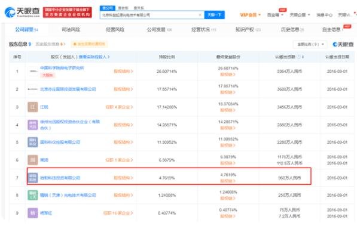
Task: Open logo of row 2 北京亦庄国际投资 shareholder
Action: click(x=33, y=89)
